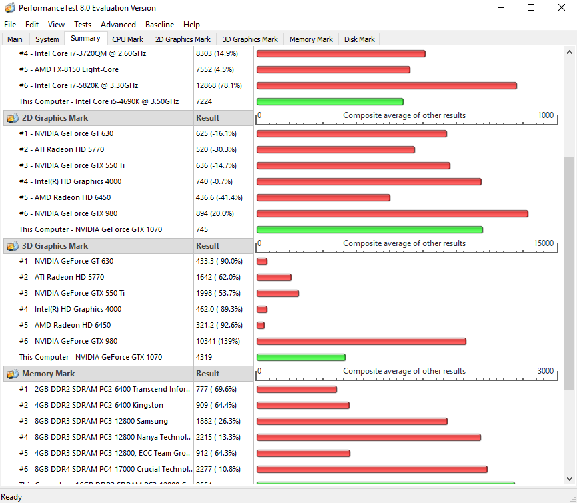577x503 pixels.
Task: Click result value '10341 (139%)'
Action: click(218, 341)
